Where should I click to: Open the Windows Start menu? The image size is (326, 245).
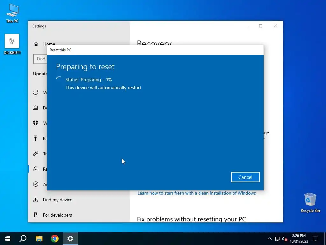point(8,239)
